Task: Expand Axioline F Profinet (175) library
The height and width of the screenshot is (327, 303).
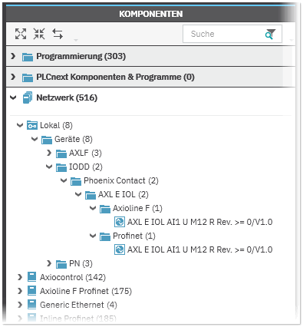Action: click(x=20, y=291)
